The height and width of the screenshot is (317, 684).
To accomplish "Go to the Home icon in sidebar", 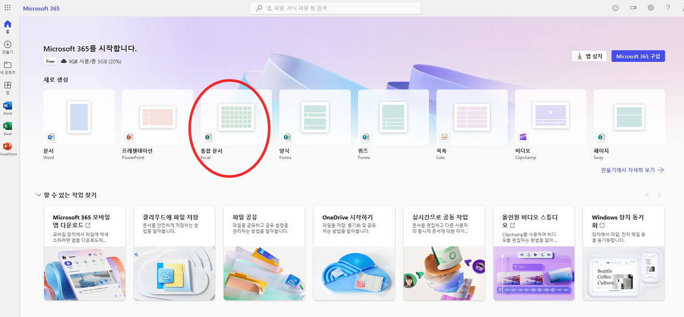I will tap(7, 24).
